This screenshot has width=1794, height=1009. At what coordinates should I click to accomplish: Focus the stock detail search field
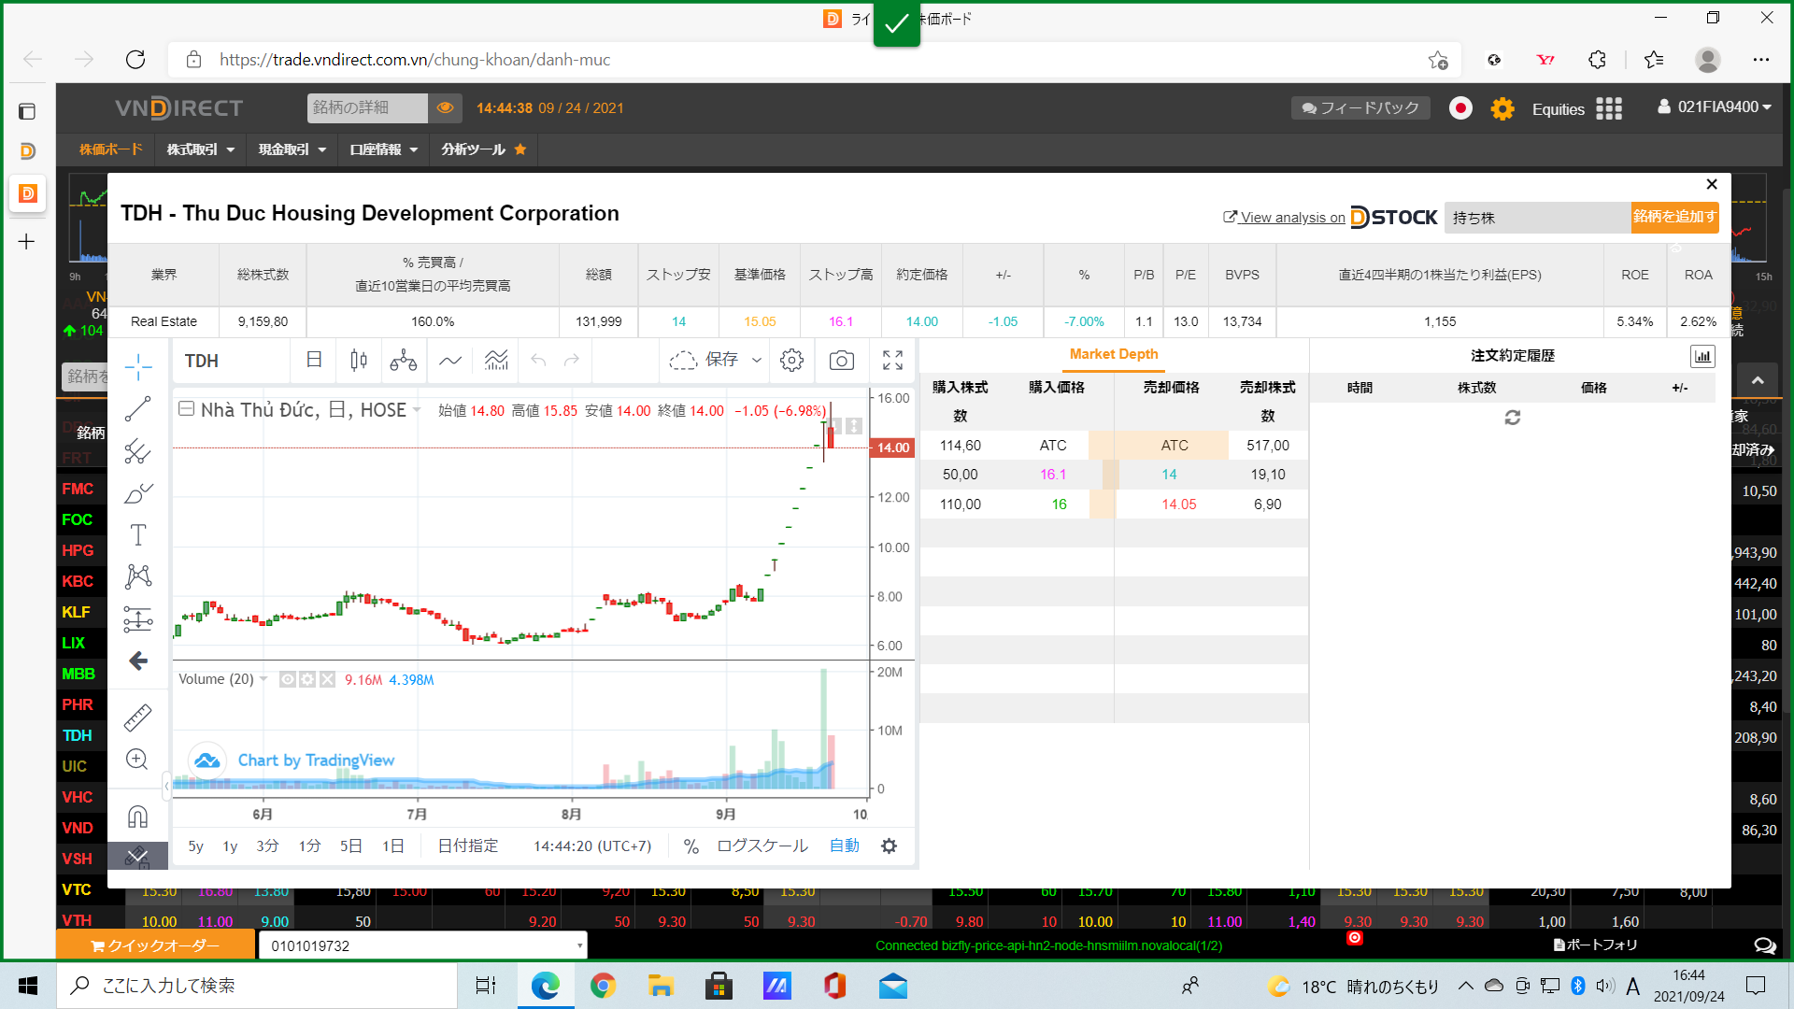click(x=367, y=108)
